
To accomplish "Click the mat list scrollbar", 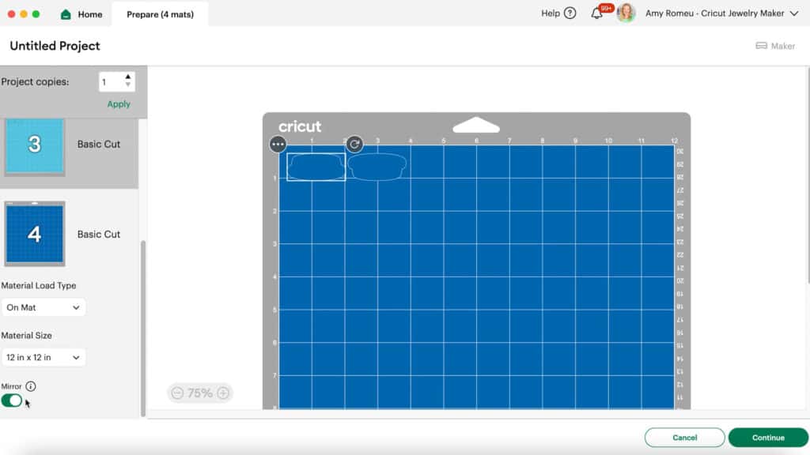I will click(143, 328).
